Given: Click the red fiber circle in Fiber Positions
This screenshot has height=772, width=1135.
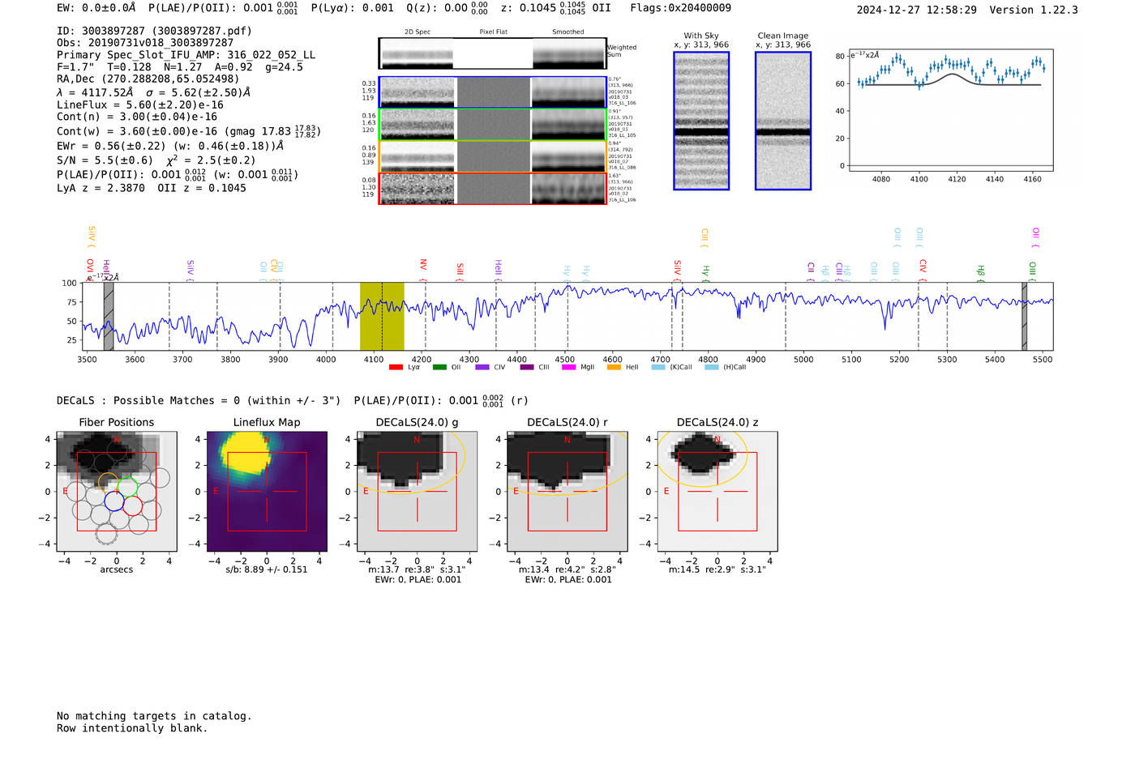Looking at the screenshot, I should pos(133,507).
